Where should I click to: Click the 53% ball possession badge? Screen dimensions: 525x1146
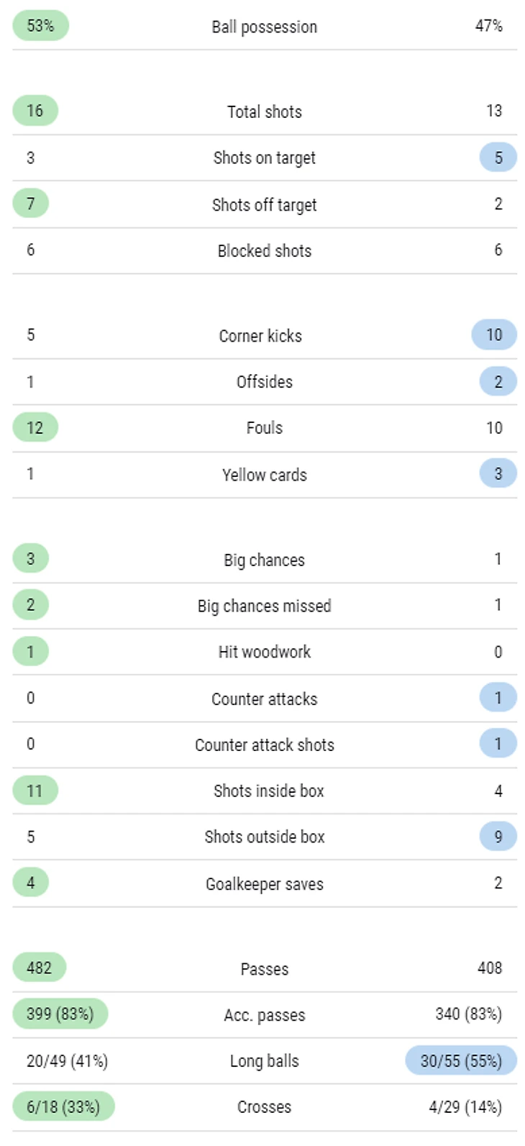(x=40, y=26)
